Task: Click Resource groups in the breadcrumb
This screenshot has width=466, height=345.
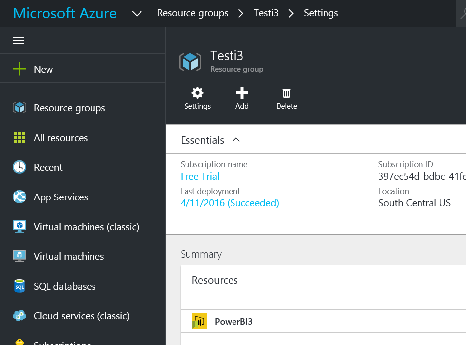Action: pos(192,13)
